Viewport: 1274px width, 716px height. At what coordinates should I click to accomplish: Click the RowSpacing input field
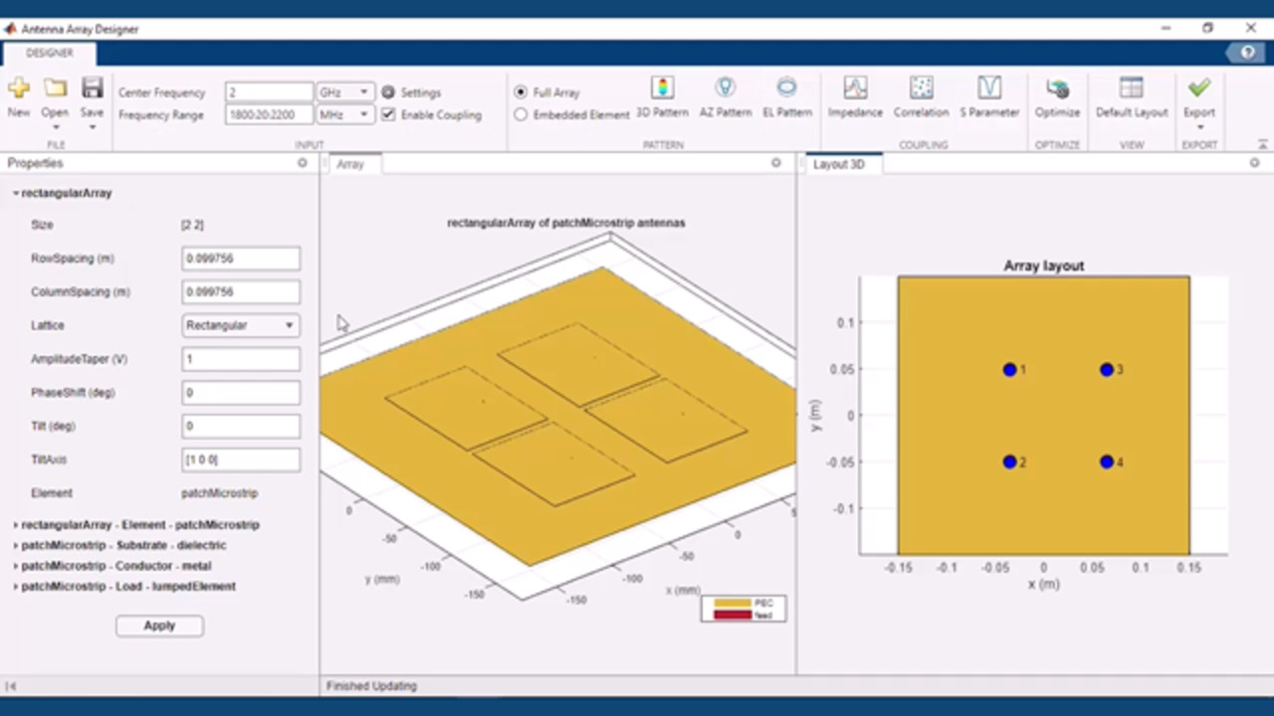pos(240,259)
